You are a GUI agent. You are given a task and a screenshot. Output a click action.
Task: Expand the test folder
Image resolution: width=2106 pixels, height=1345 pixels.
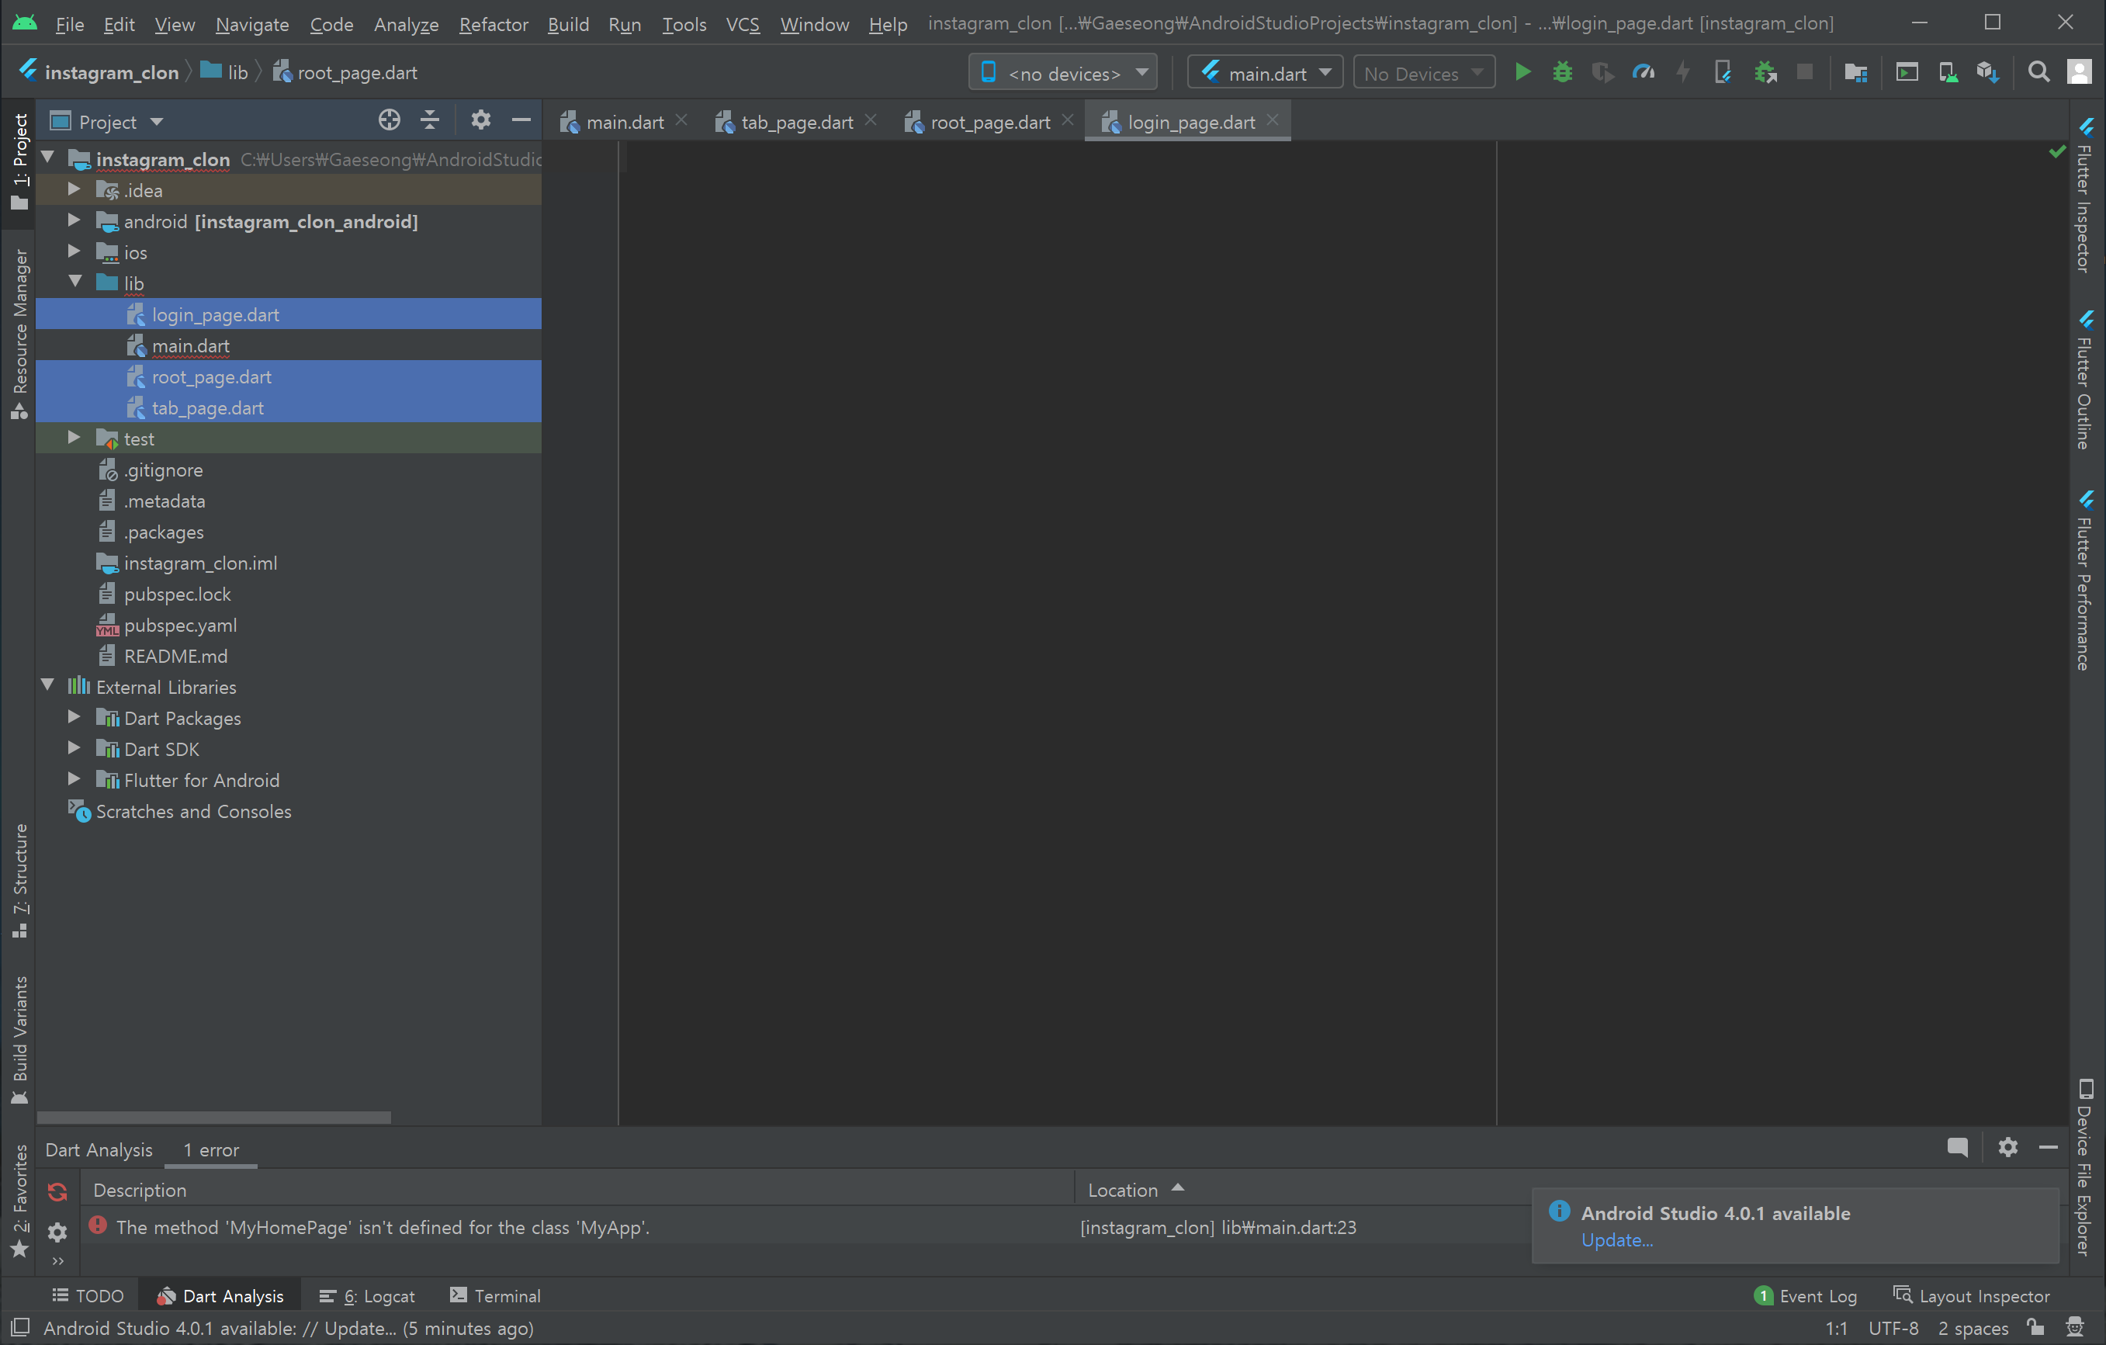click(x=74, y=439)
